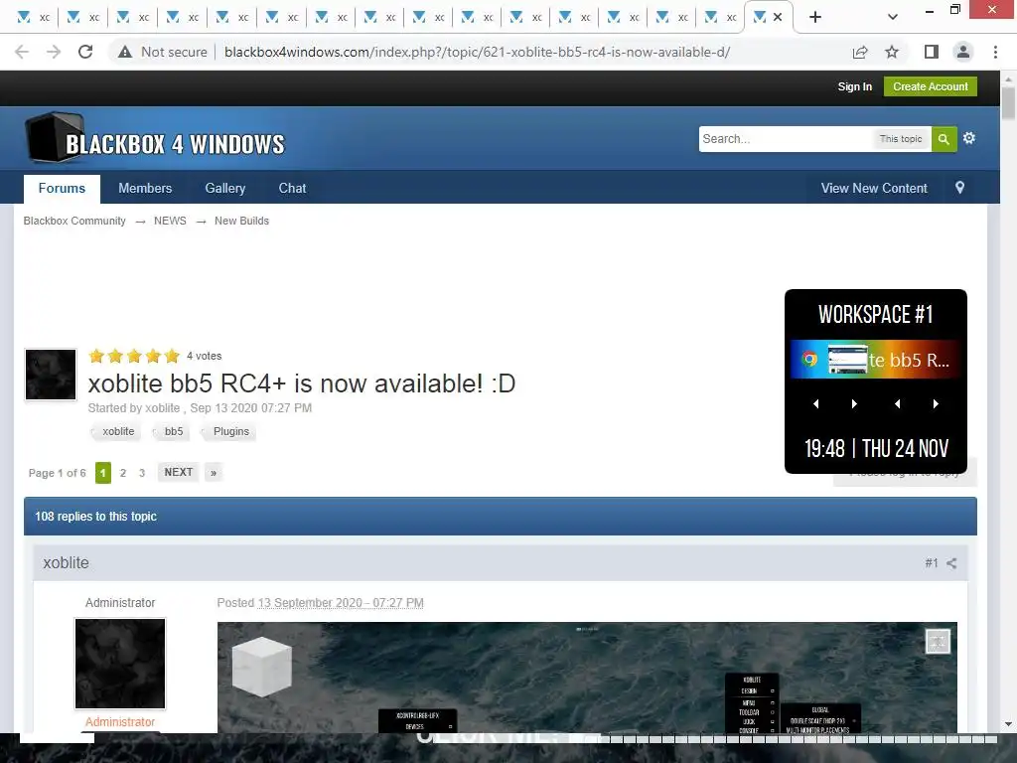
Task: Click the posted date 13 September 2020
Action: point(341,603)
